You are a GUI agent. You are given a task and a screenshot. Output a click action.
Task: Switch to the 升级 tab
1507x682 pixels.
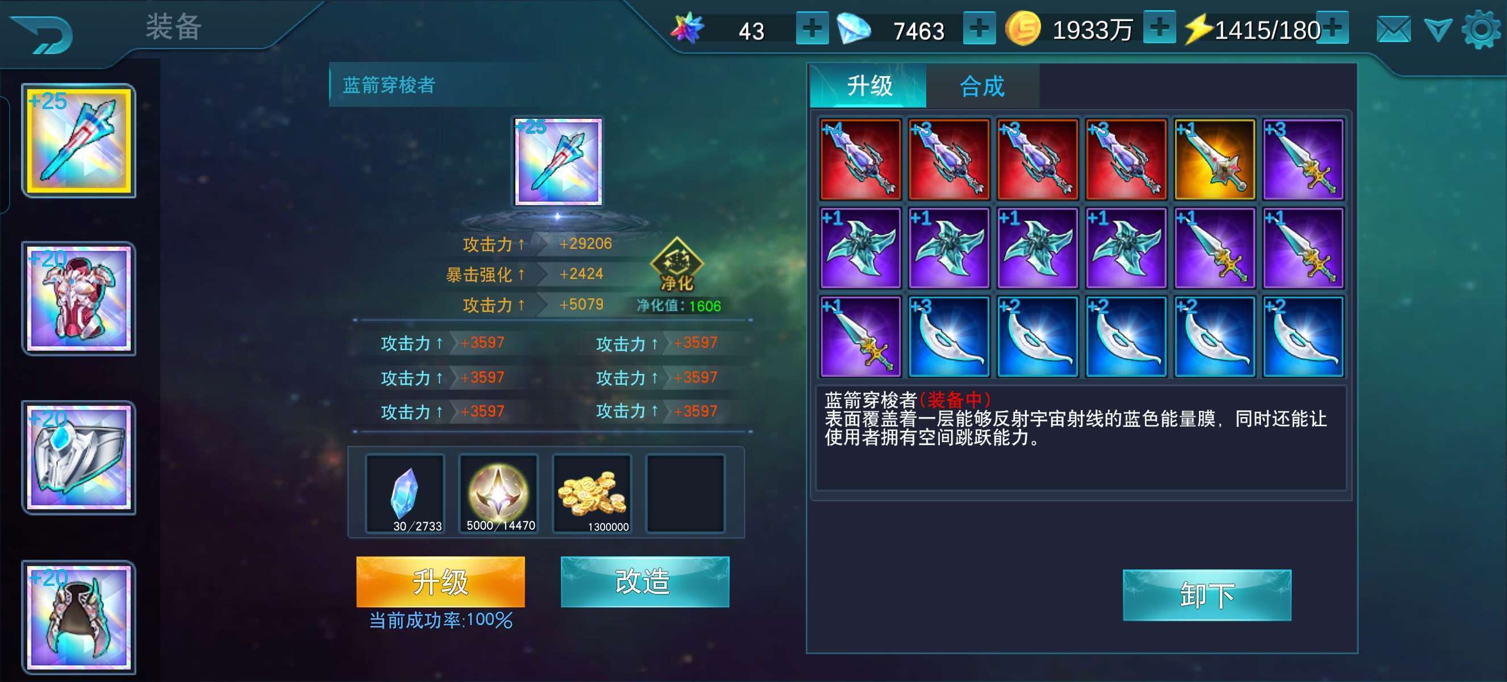(869, 86)
